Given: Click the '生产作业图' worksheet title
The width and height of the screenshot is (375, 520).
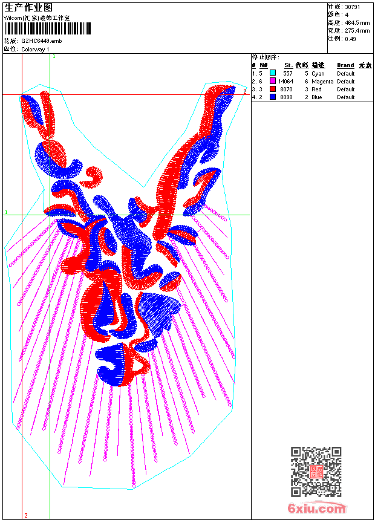Looking at the screenshot, I should [x=28, y=7].
